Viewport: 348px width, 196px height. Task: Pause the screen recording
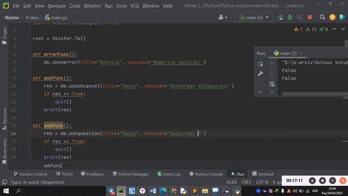[x=312, y=181]
